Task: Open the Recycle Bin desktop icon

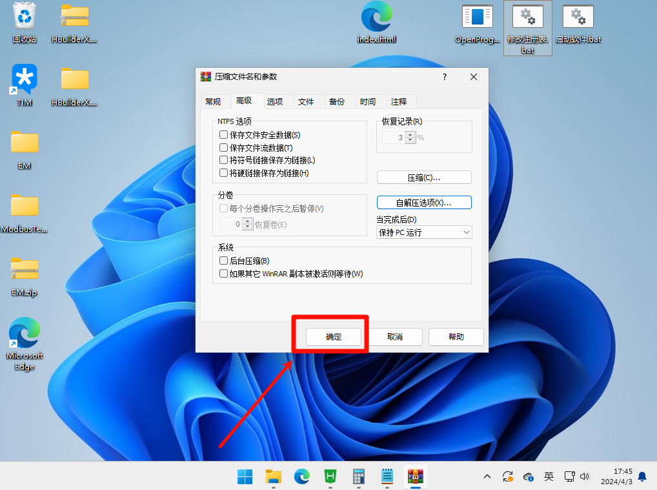Action: tap(25, 23)
